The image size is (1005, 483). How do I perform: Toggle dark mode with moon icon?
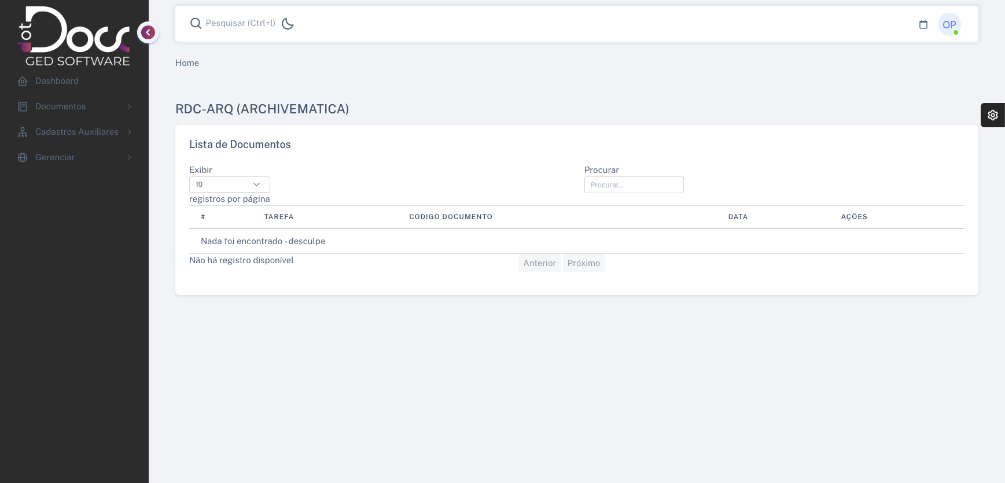click(x=288, y=24)
